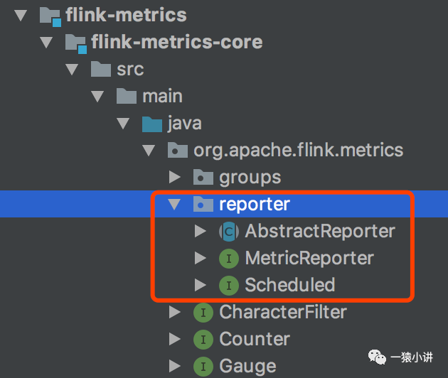Click the src folder icon

101,70
